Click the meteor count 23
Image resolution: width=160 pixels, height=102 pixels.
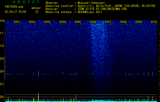37,12
